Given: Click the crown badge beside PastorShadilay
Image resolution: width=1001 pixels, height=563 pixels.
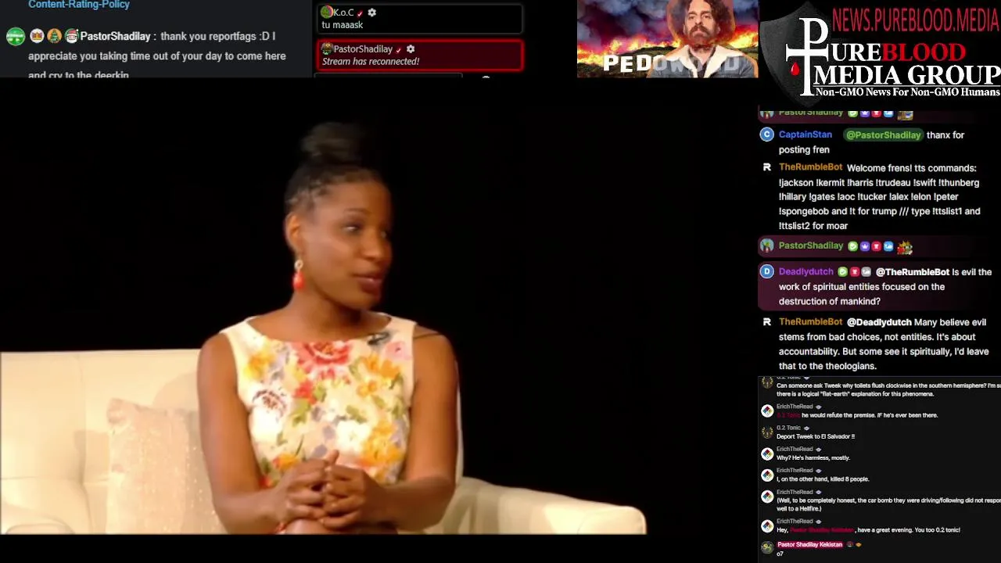Looking at the screenshot, I should pos(36,36).
